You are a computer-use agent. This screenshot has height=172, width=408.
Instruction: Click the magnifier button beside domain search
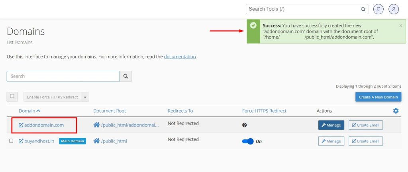(x=126, y=76)
